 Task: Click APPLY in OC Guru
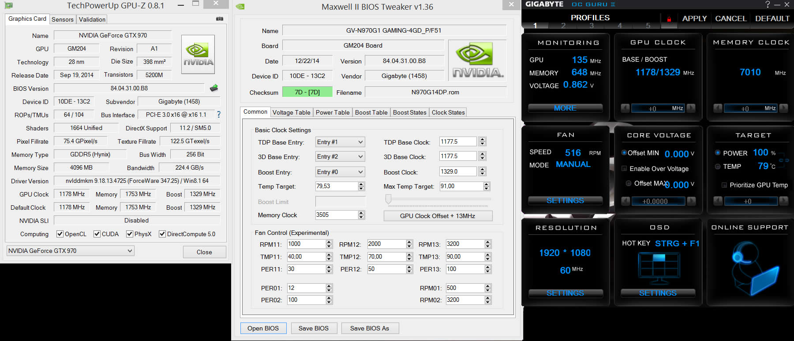coord(694,19)
